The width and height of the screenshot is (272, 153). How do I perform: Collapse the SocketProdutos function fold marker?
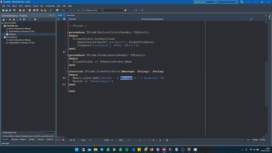click(68, 71)
